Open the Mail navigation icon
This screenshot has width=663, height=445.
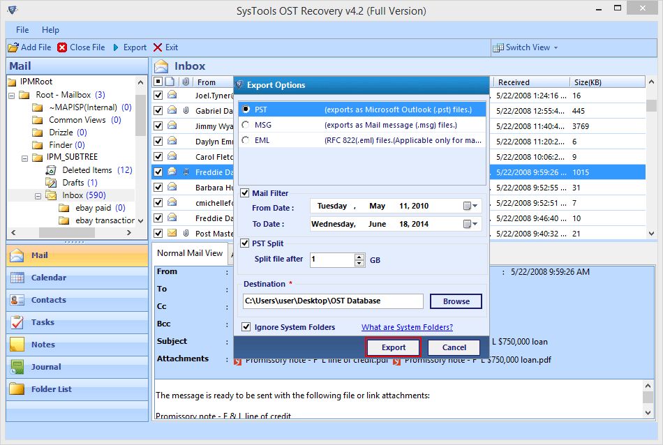pos(17,255)
